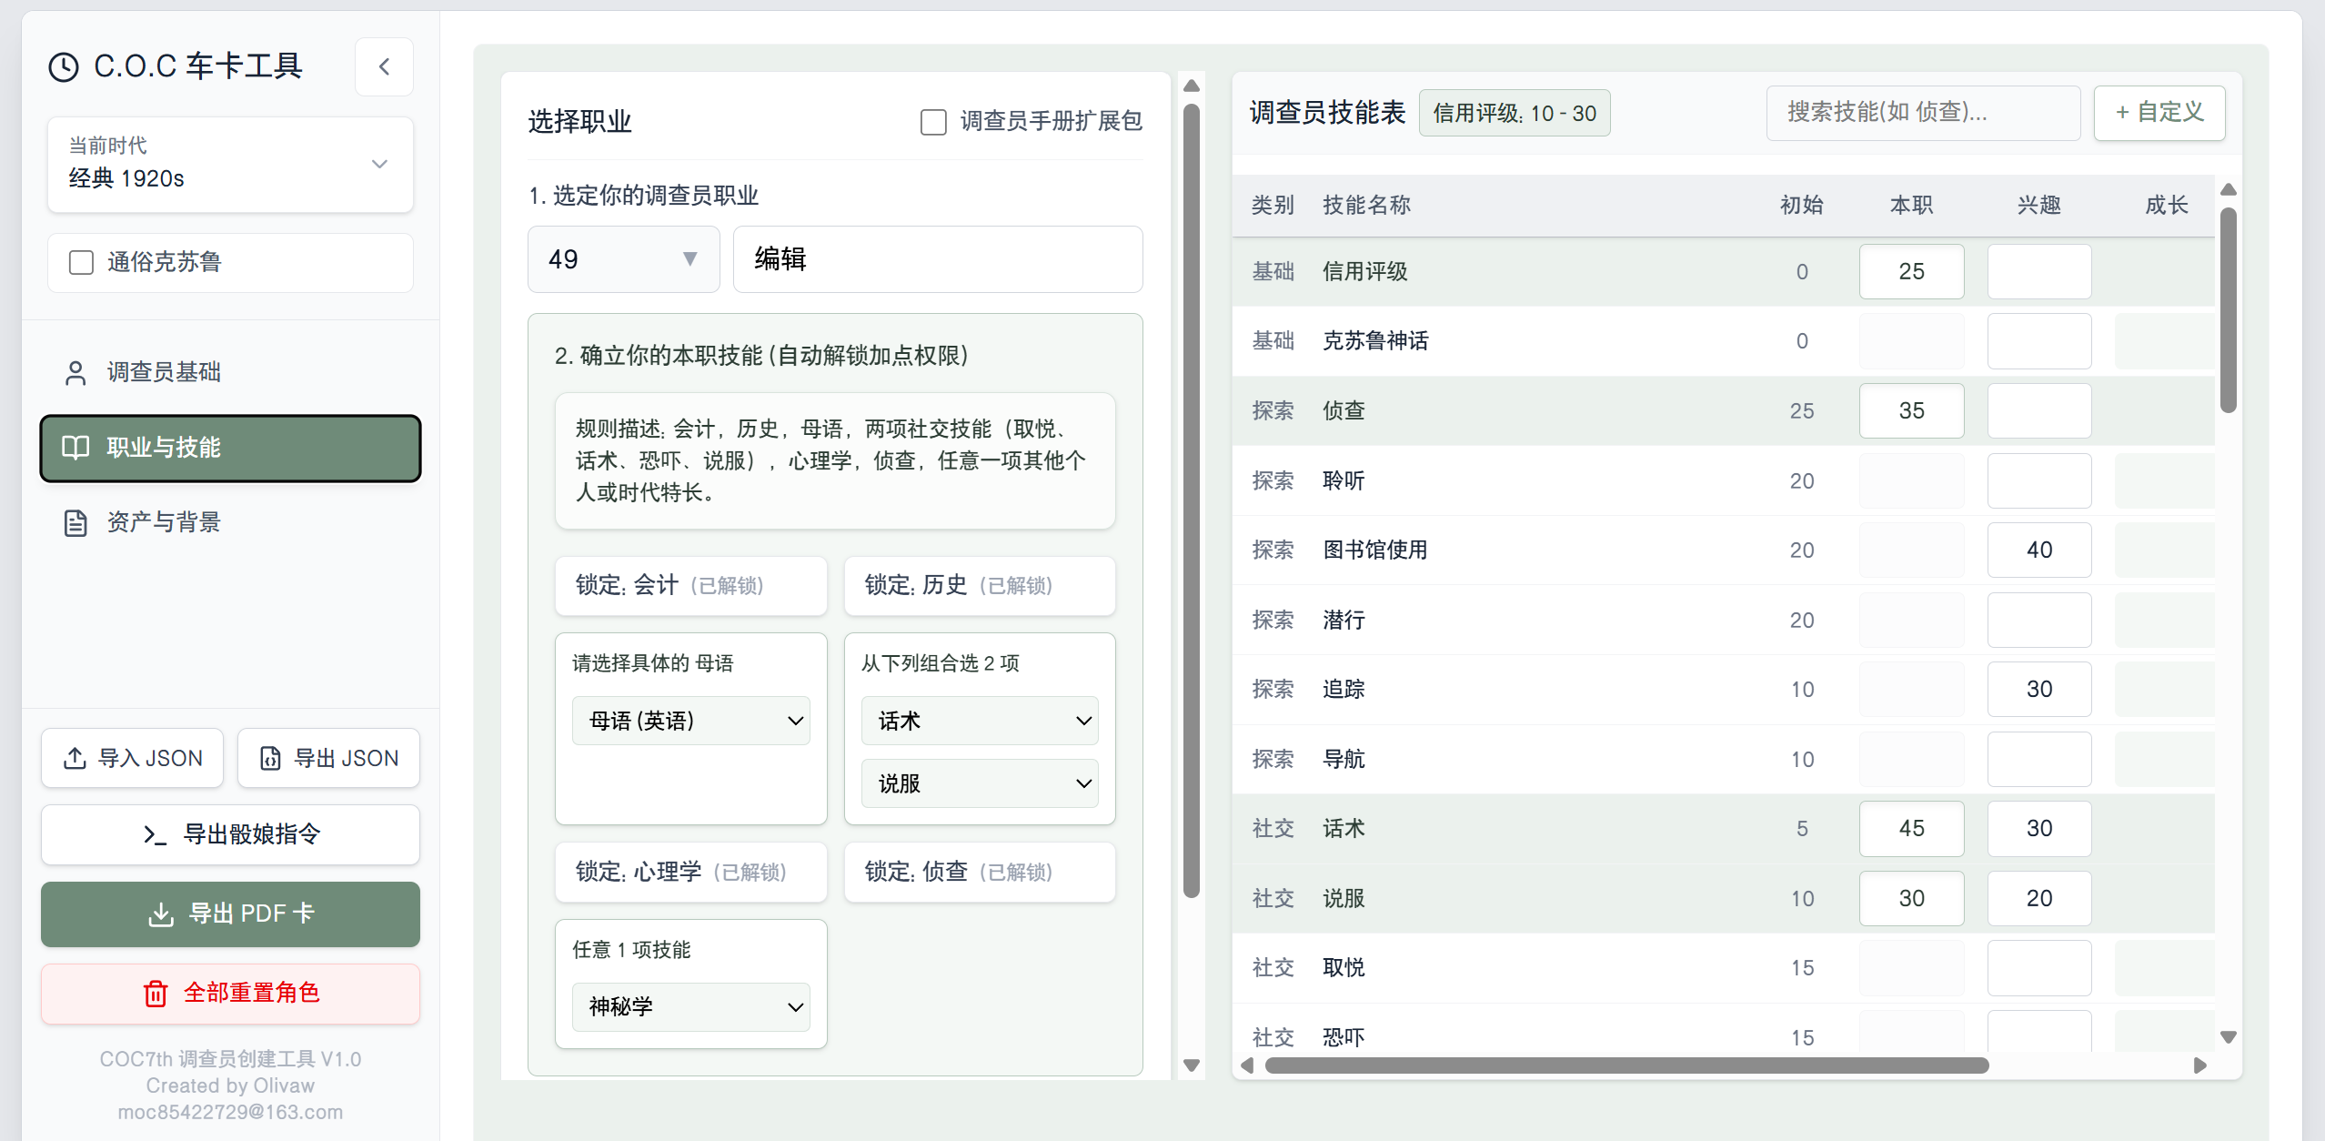The image size is (2325, 1141).
Task: Switch to the 职业与技能 section
Action: 230,448
